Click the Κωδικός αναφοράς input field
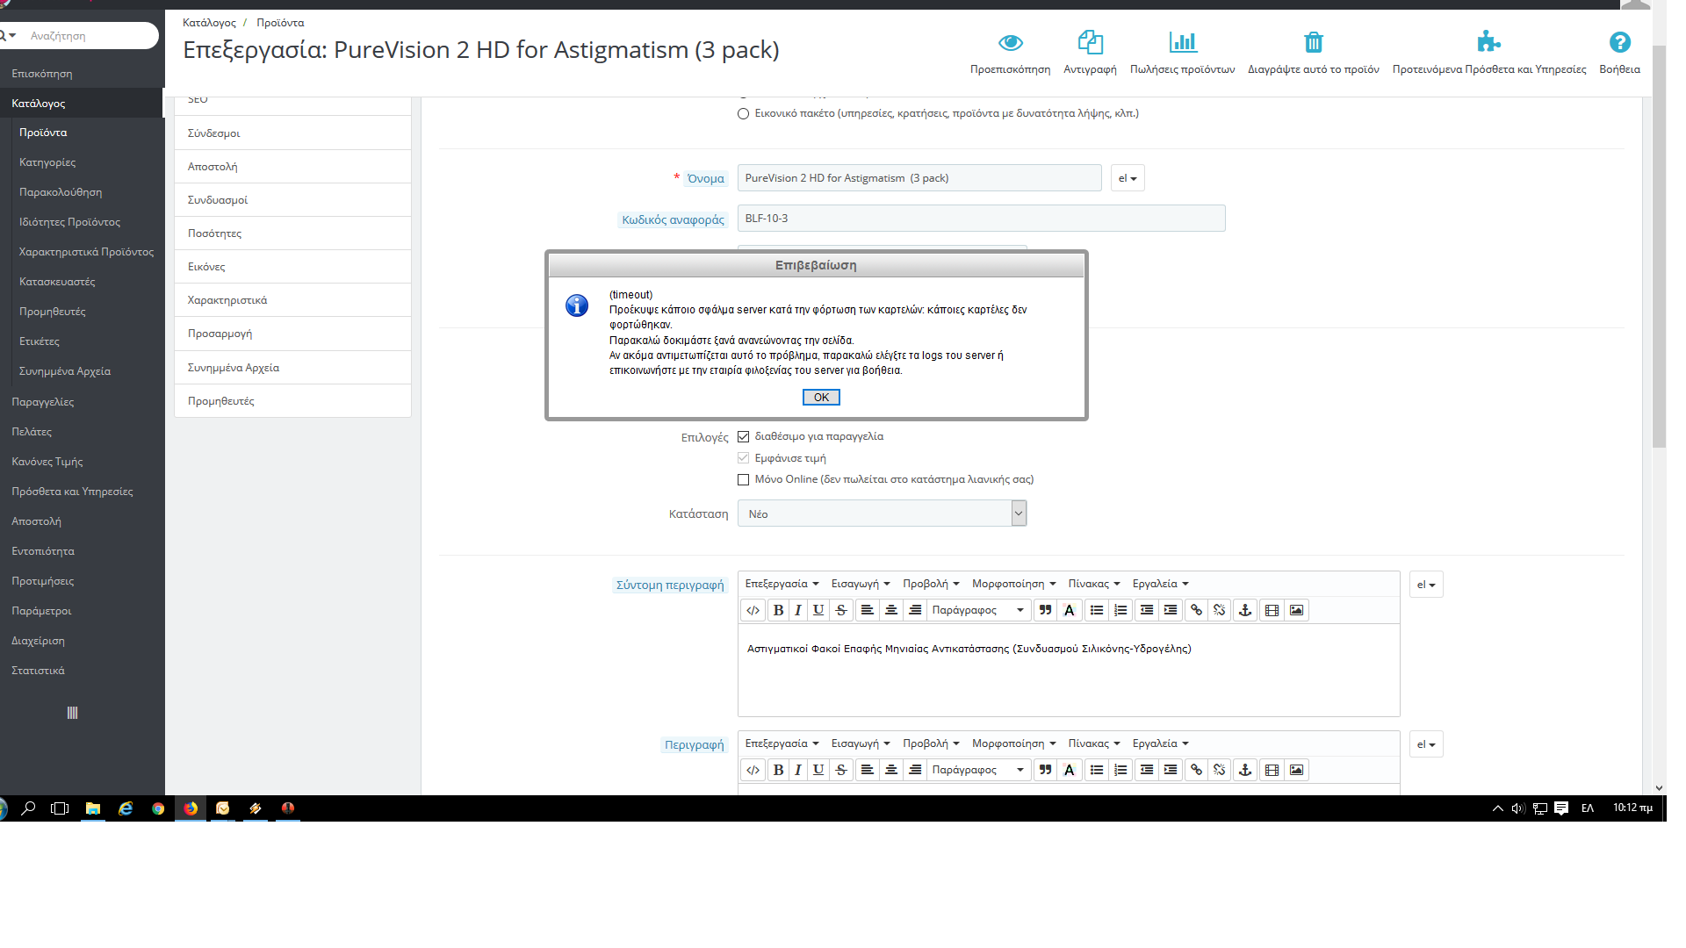Viewport: 1686px width, 948px height. (981, 219)
